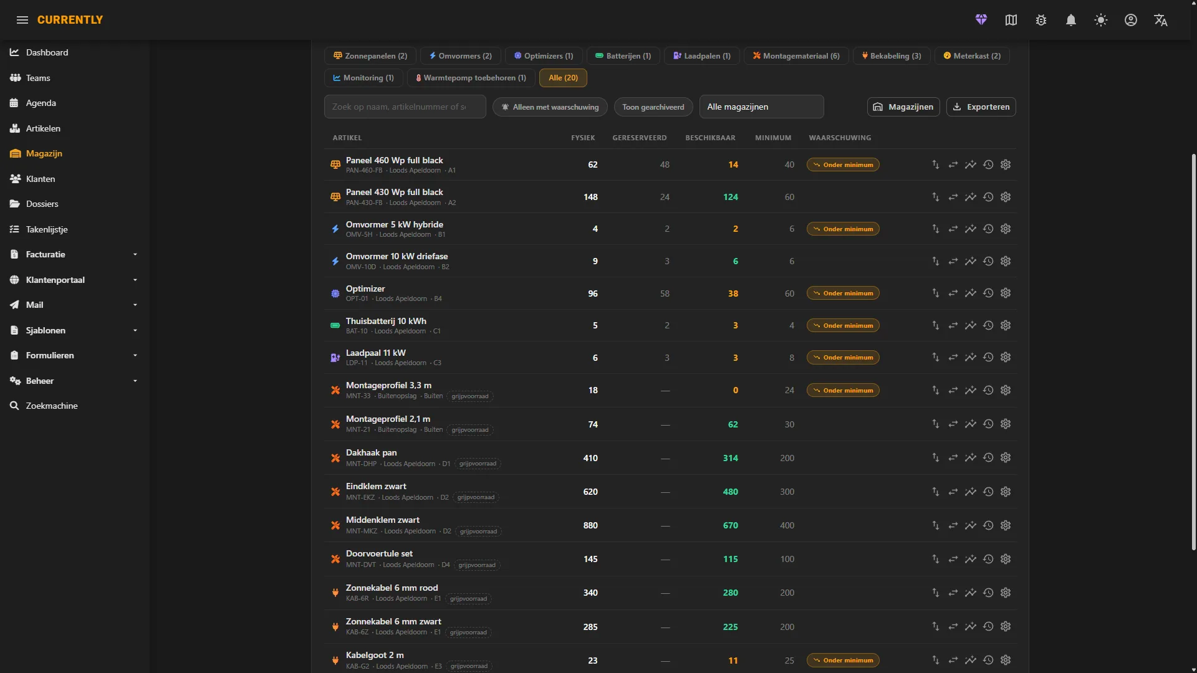This screenshot has height=673, width=1197.
Task: Open the language translate icon
Action: 1161,20
